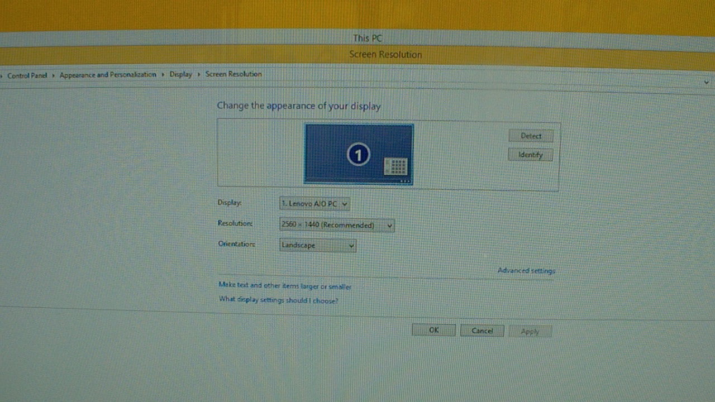This screenshot has height=402, width=715.
Task: Open the address bar history dropdown arrow
Action: pyautogui.click(x=706, y=82)
